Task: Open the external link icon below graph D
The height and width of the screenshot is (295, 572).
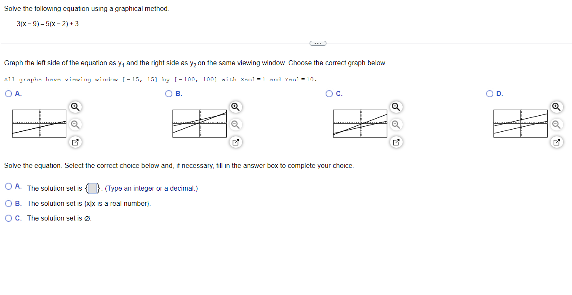Action: pyautogui.click(x=556, y=142)
